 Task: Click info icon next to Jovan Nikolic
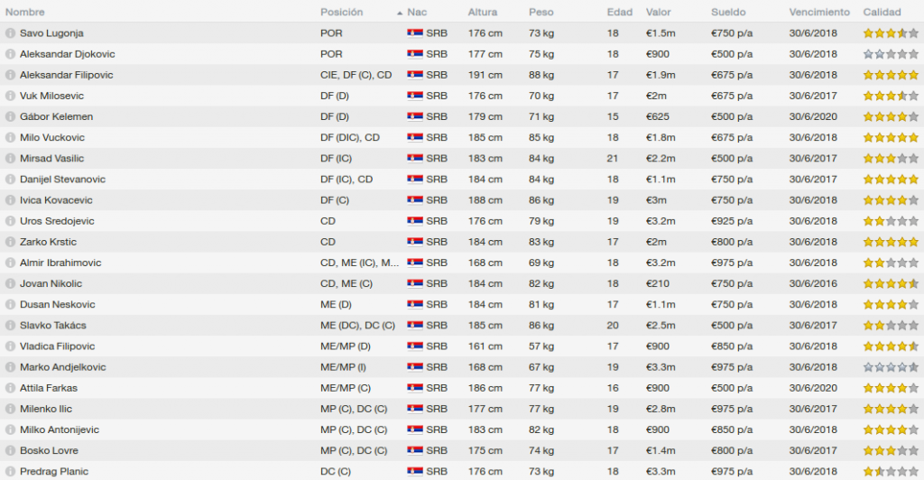10,284
